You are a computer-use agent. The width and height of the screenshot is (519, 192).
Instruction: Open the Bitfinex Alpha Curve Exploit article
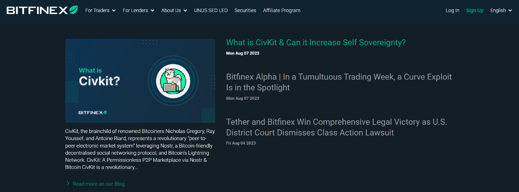339,82
